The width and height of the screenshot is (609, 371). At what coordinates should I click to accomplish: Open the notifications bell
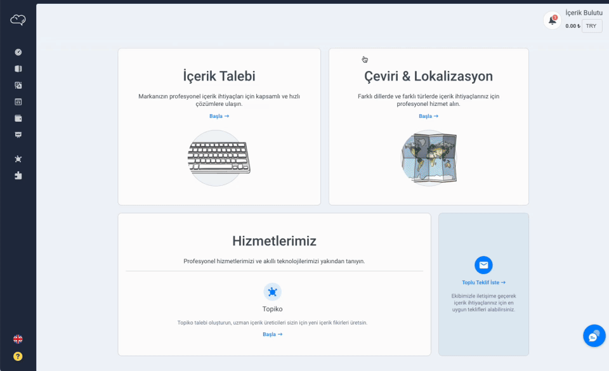[x=552, y=20]
